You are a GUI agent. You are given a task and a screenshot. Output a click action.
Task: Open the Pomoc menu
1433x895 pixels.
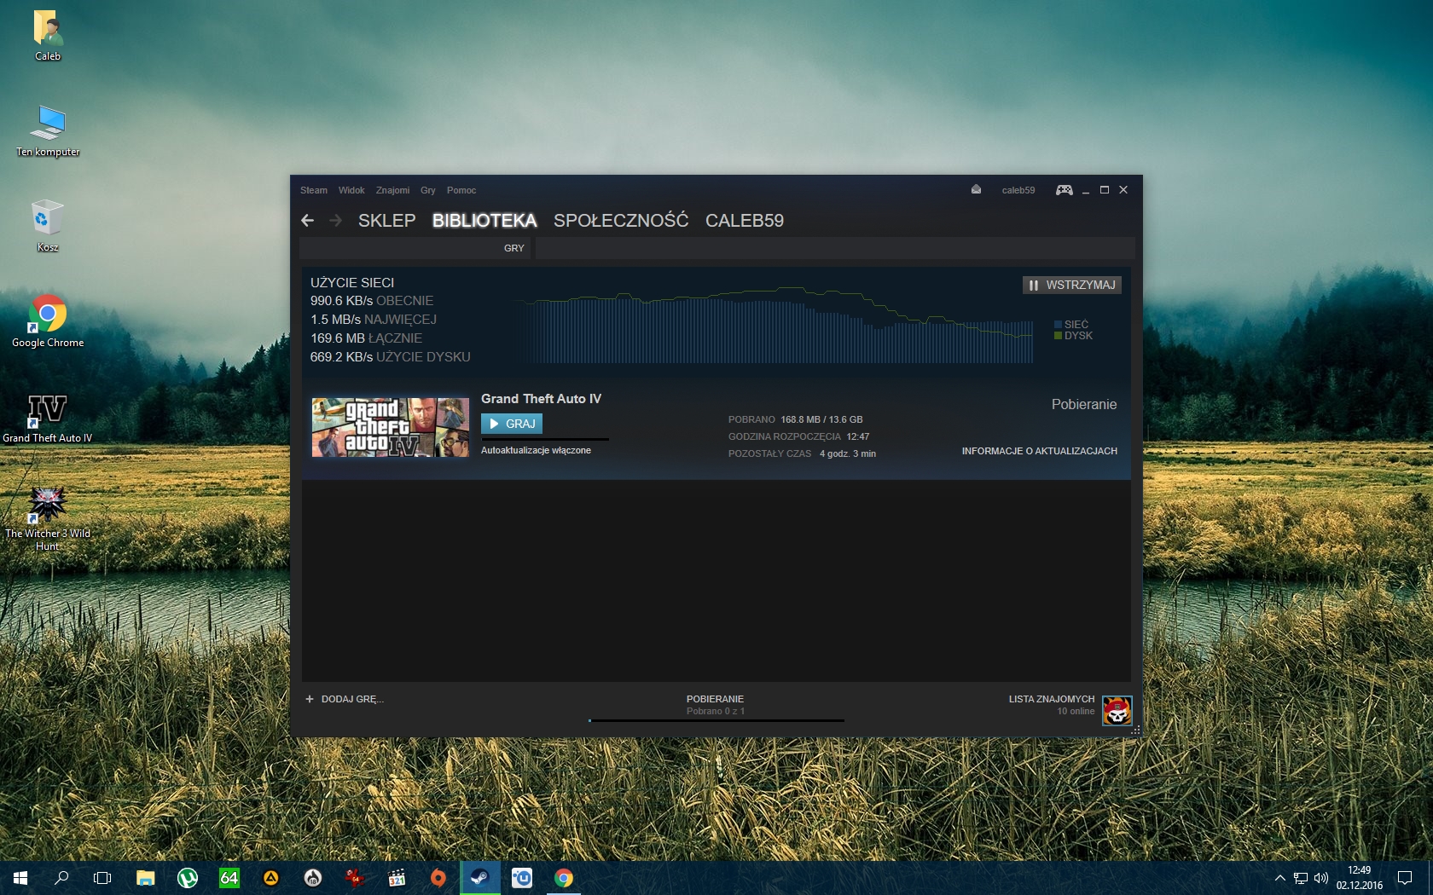[461, 190]
